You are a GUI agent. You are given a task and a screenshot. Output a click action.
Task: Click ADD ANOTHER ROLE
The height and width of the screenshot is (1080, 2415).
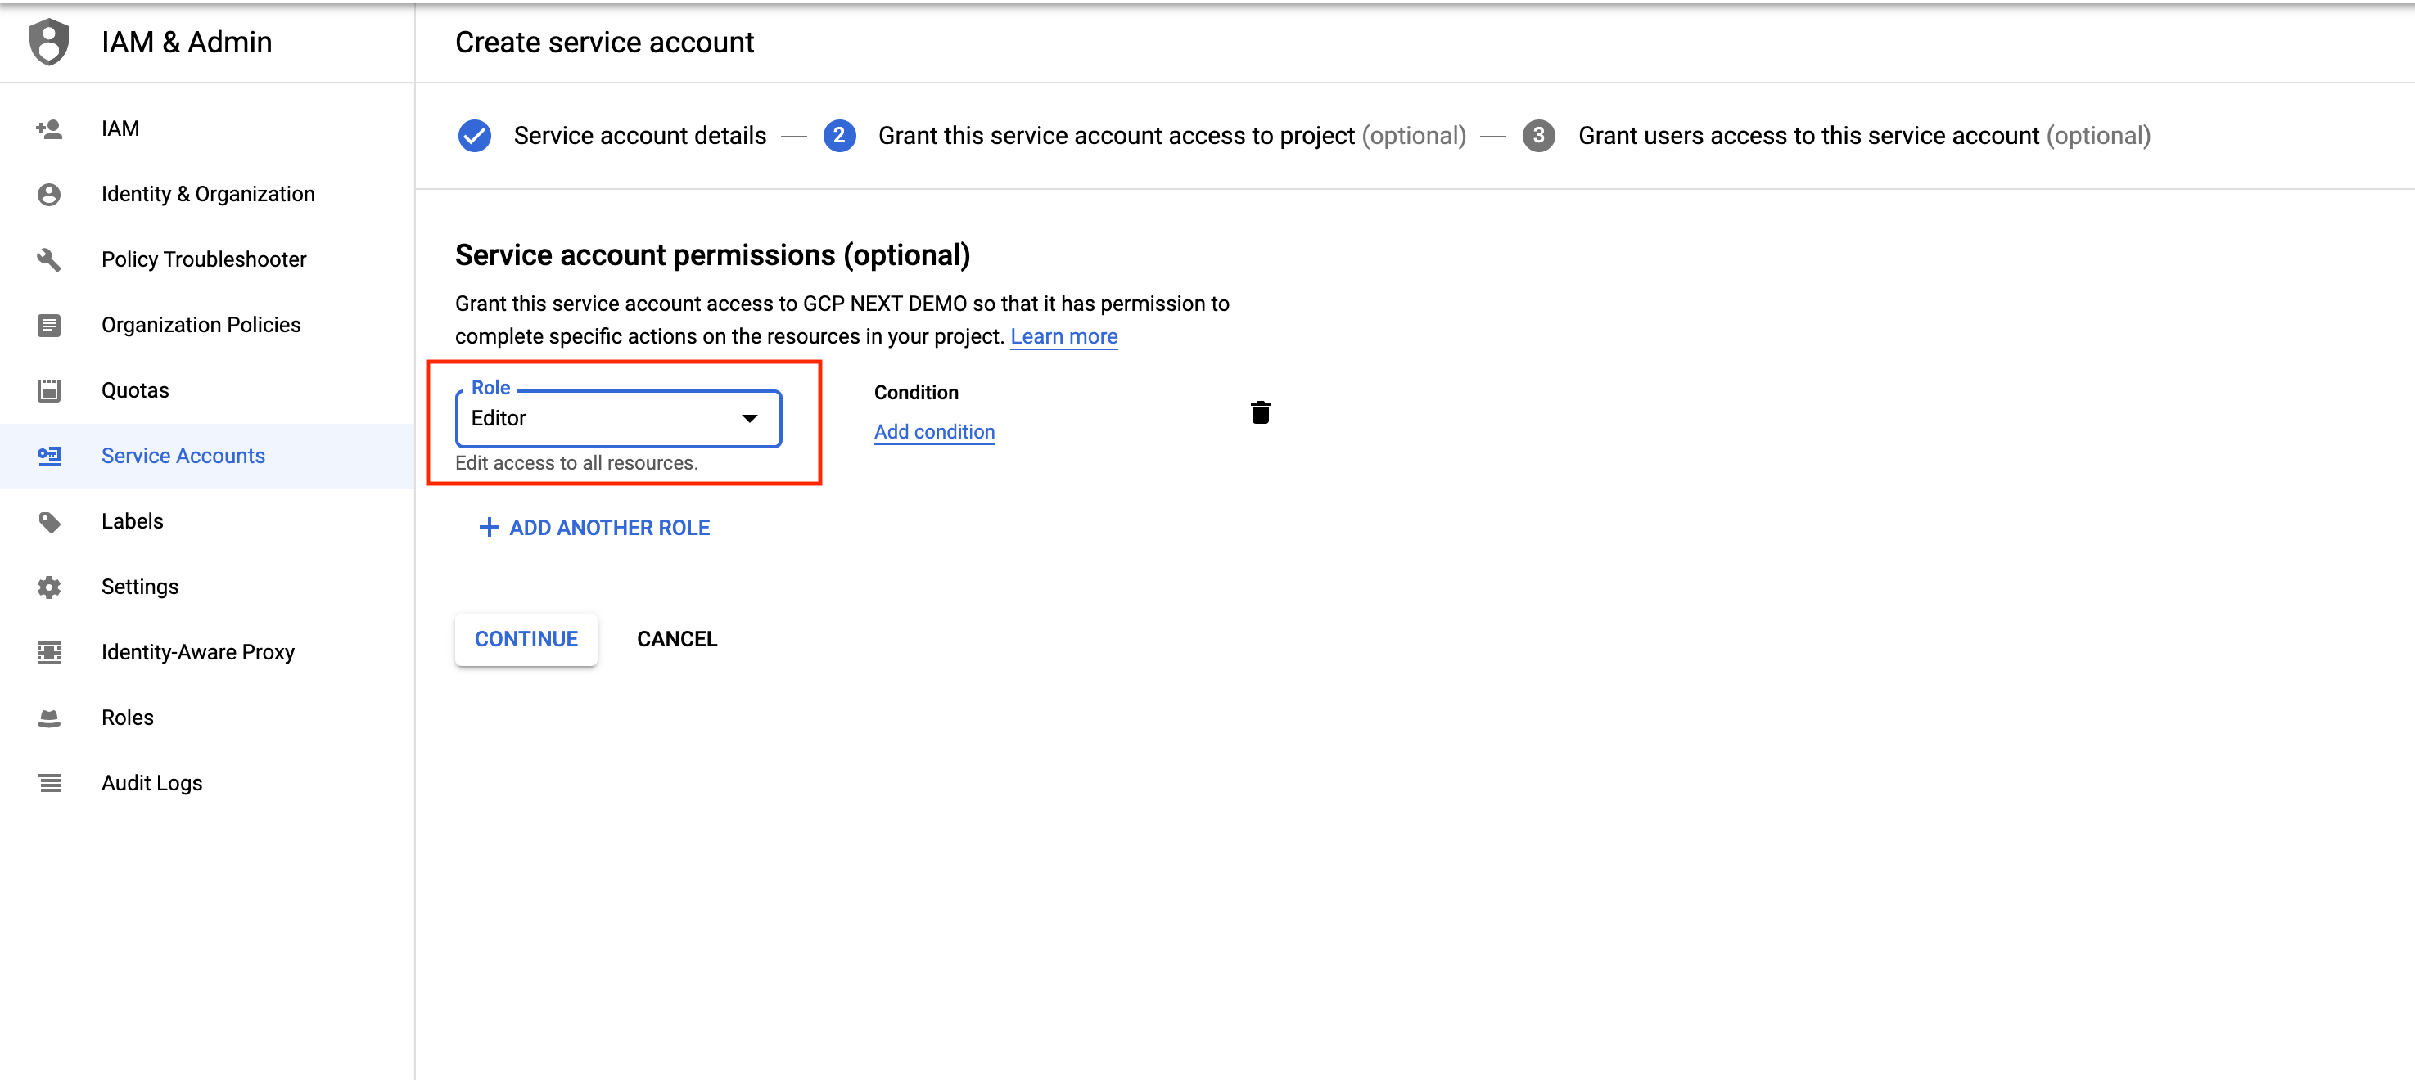click(x=594, y=528)
